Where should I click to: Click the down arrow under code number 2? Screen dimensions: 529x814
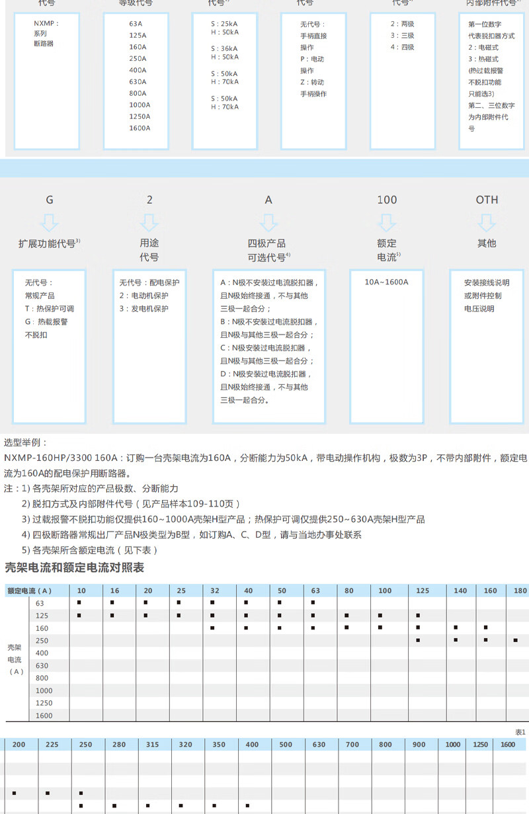(x=149, y=221)
